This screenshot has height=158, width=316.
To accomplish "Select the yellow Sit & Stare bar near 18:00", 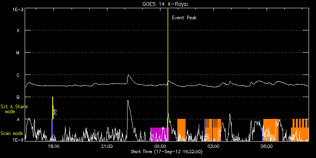I will (x=53, y=108).
